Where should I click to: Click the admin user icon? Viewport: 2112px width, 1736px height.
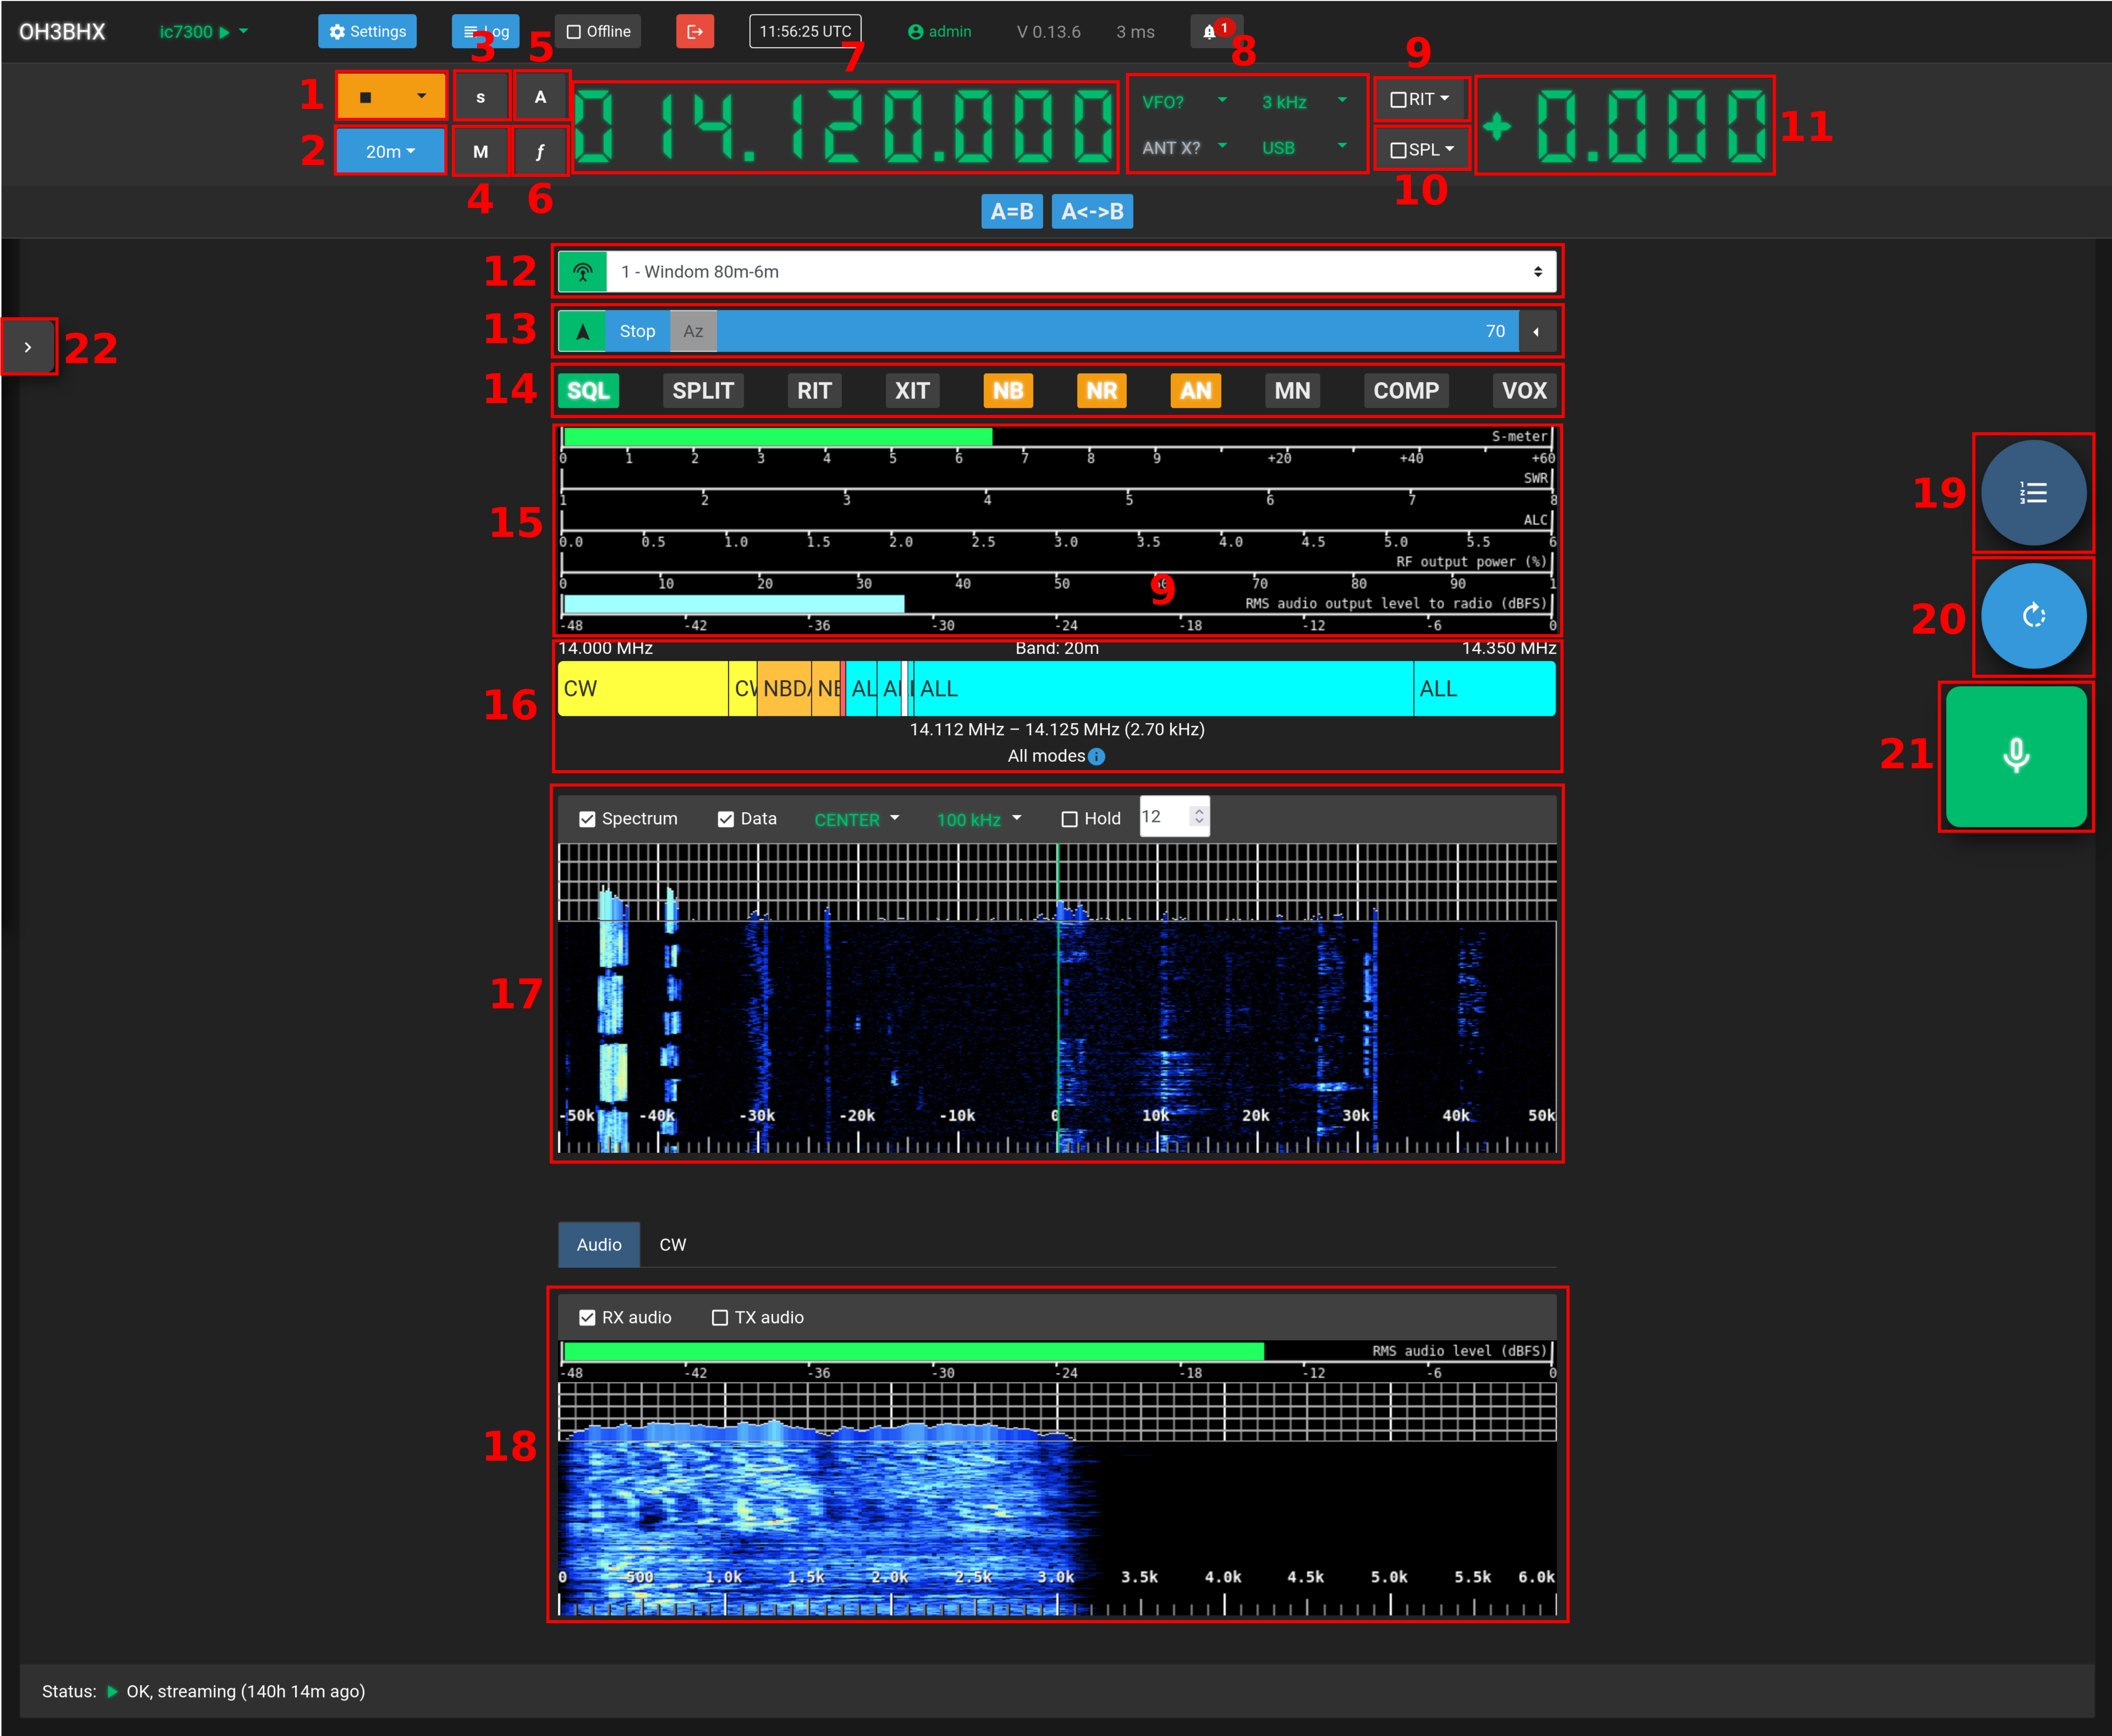click(x=915, y=32)
